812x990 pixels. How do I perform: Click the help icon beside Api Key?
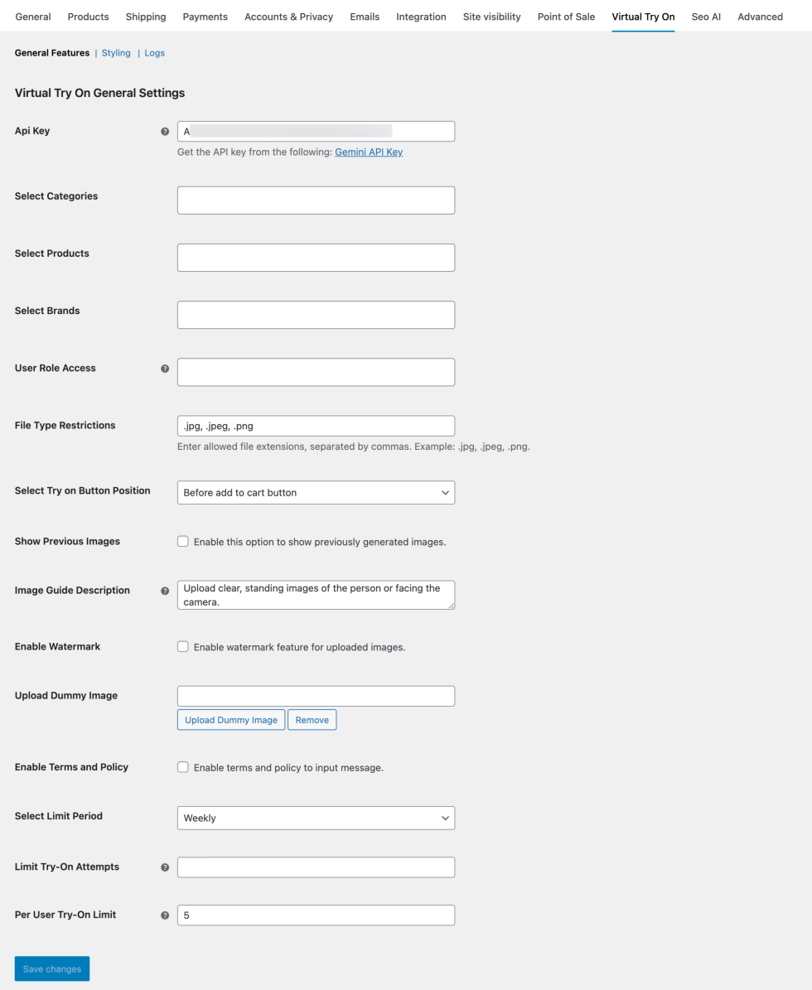coord(165,132)
